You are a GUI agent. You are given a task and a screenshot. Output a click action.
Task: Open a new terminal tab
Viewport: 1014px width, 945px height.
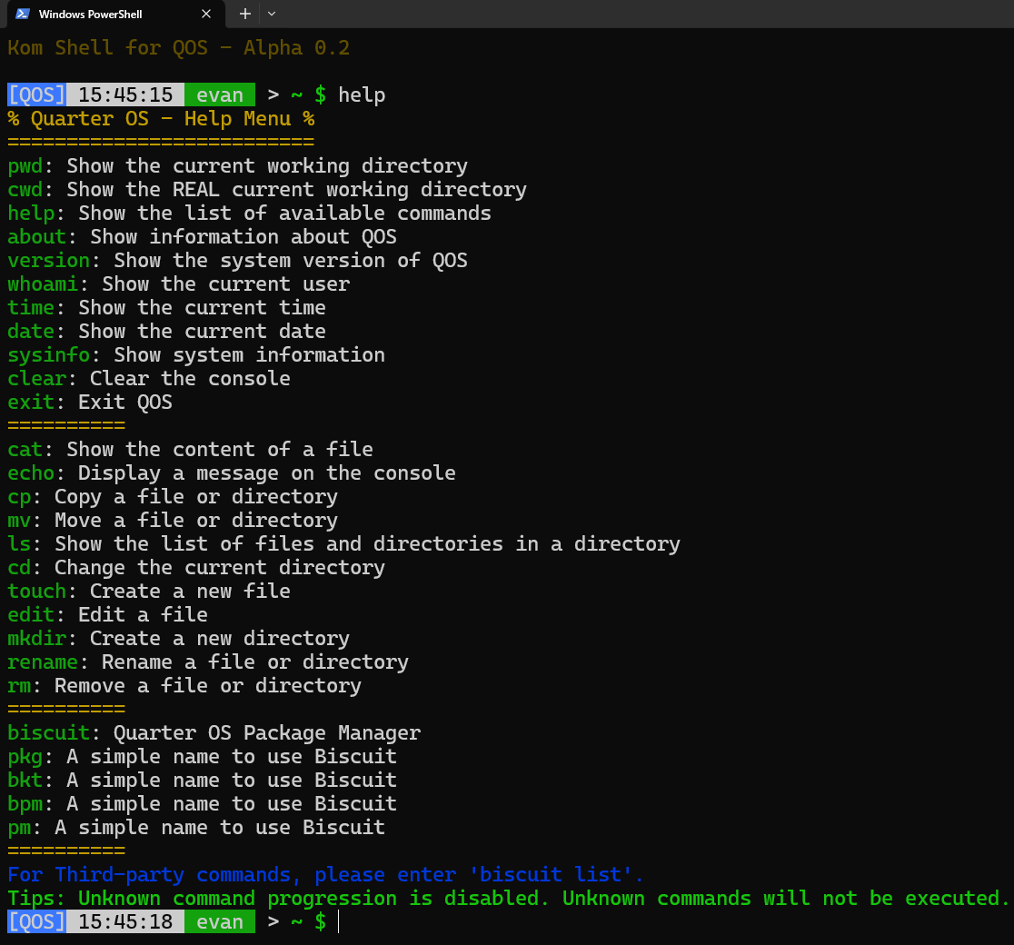(x=245, y=14)
